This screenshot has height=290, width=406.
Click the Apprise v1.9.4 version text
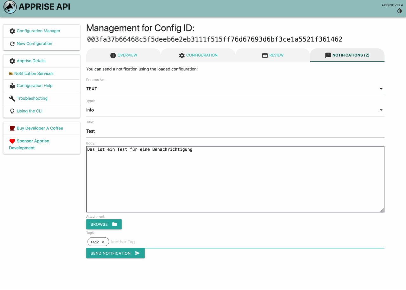click(x=392, y=5)
